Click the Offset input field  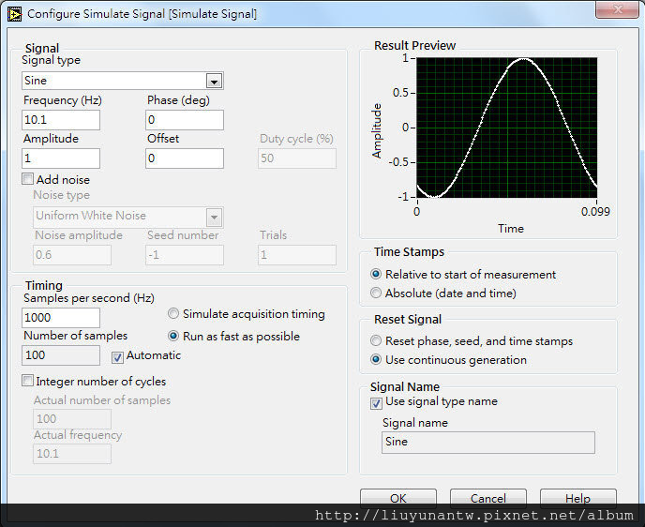[185, 158]
